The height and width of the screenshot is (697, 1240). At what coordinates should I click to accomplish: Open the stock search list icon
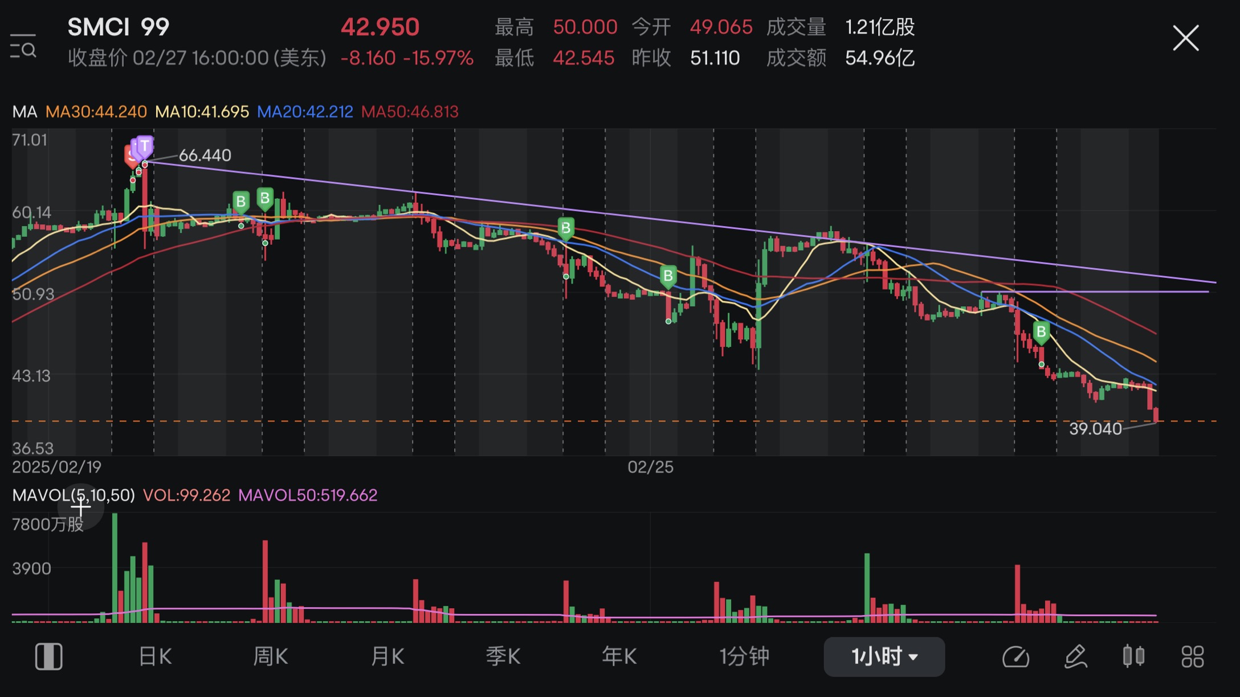[x=23, y=46]
